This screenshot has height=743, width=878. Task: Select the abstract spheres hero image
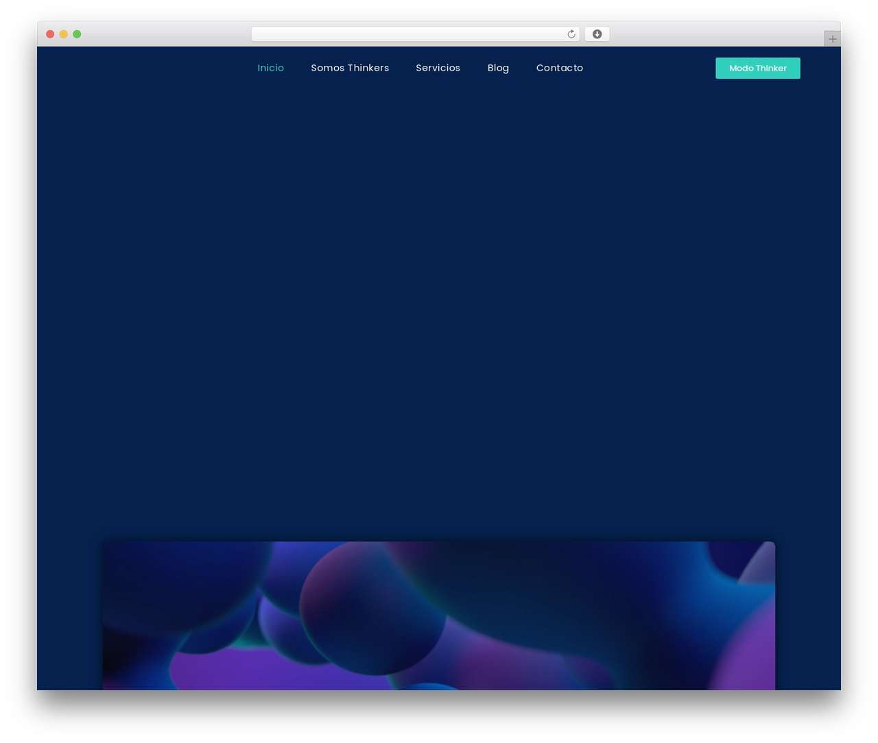point(439,616)
